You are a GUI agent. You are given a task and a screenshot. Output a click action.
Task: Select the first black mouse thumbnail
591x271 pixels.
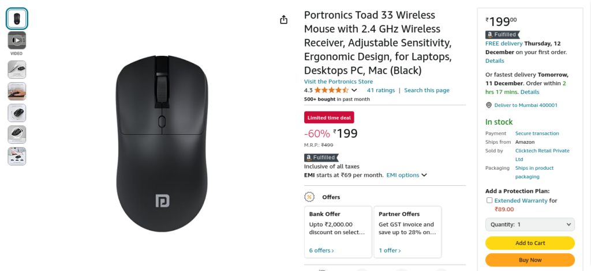tap(17, 19)
